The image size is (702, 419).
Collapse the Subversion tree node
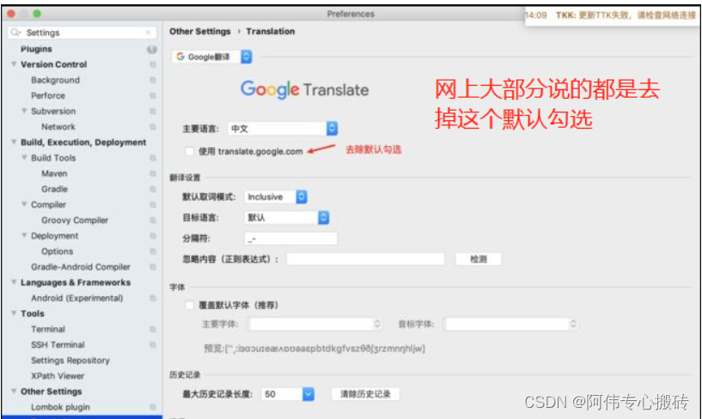click(x=24, y=111)
